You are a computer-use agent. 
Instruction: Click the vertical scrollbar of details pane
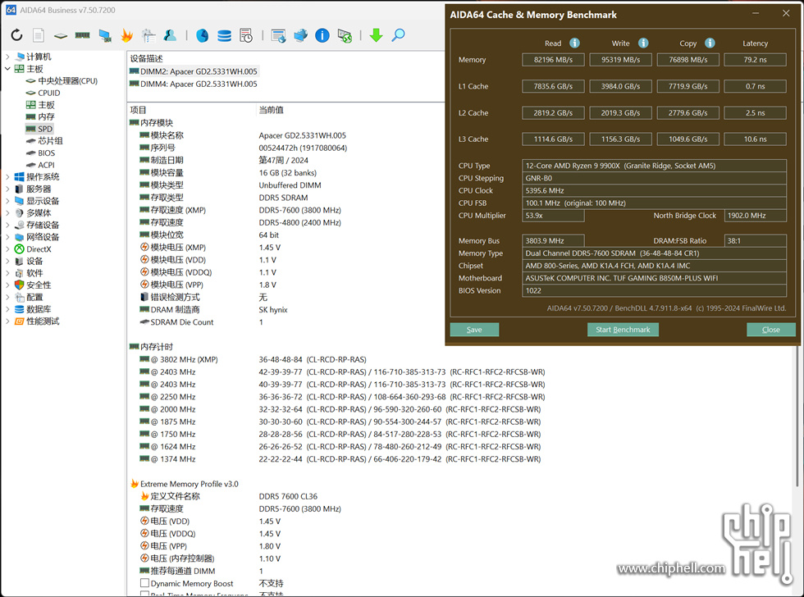tap(797, 415)
